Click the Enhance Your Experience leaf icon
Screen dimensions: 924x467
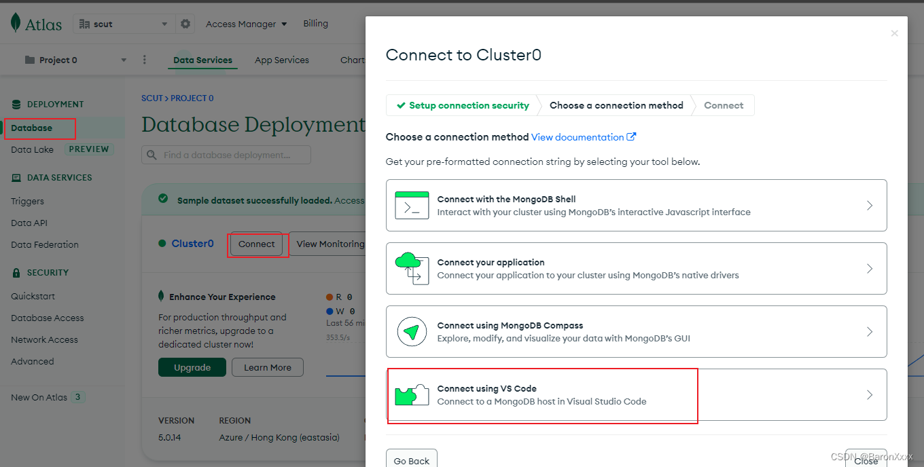click(161, 297)
